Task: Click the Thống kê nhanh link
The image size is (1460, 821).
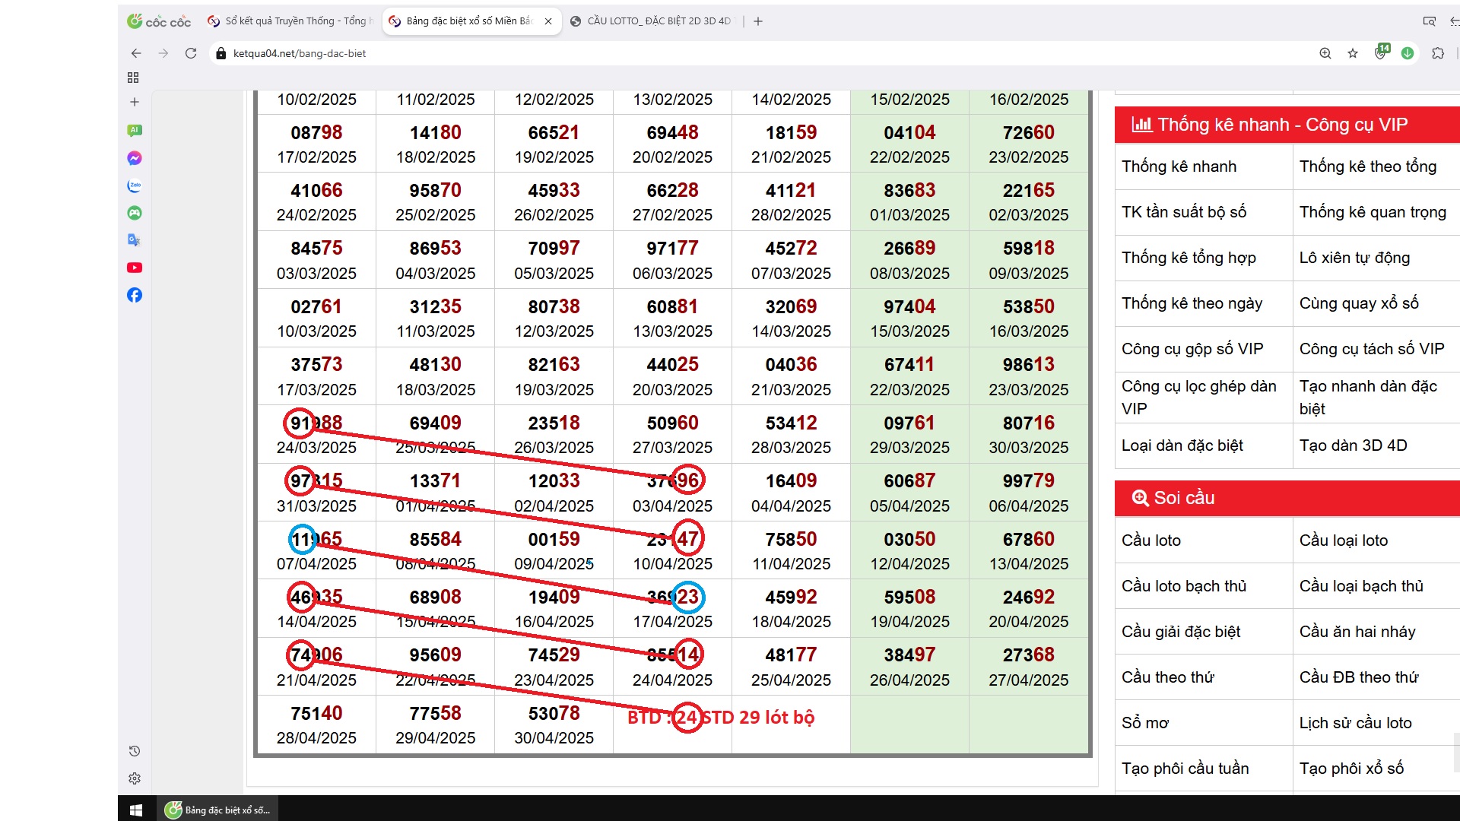Action: pyautogui.click(x=1179, y=166)
